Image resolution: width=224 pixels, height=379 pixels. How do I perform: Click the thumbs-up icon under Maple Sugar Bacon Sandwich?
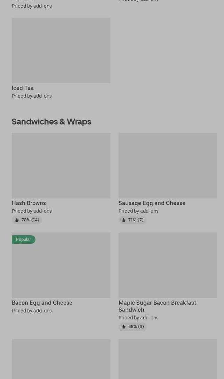(123, 327)
